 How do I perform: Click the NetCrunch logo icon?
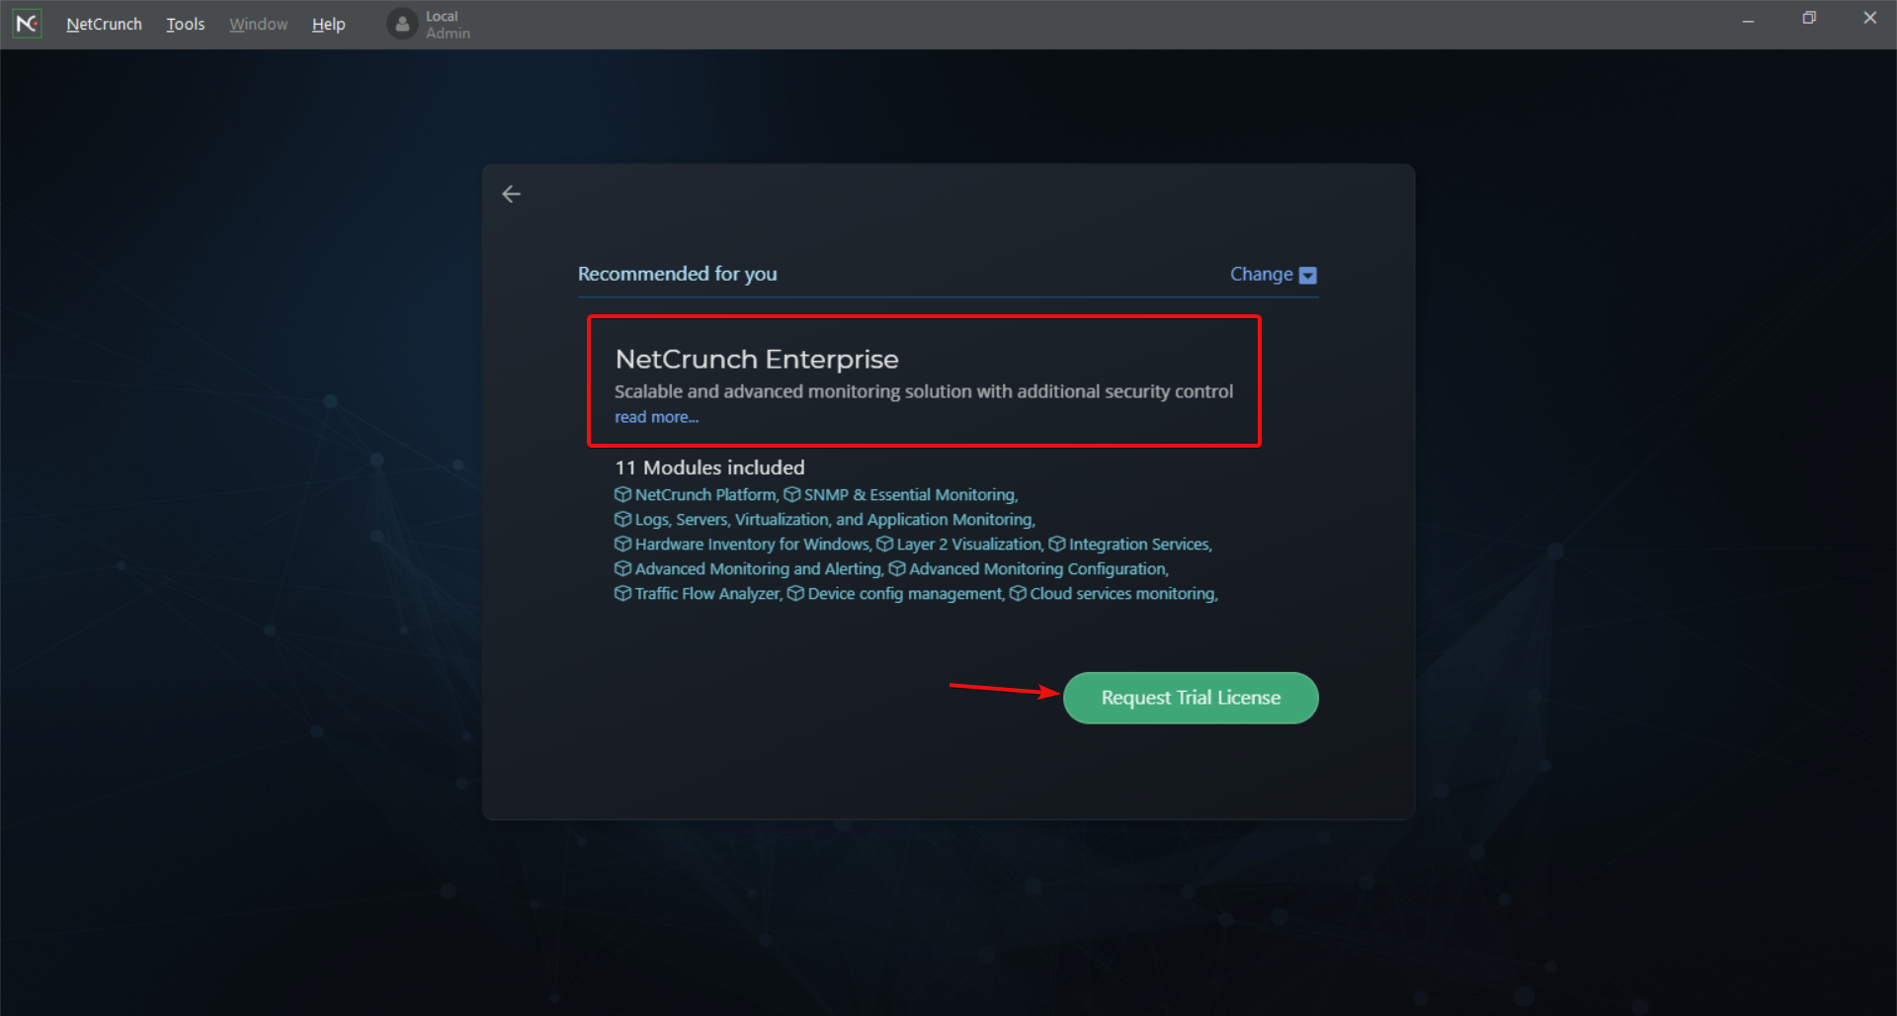[x=27, y=23]
